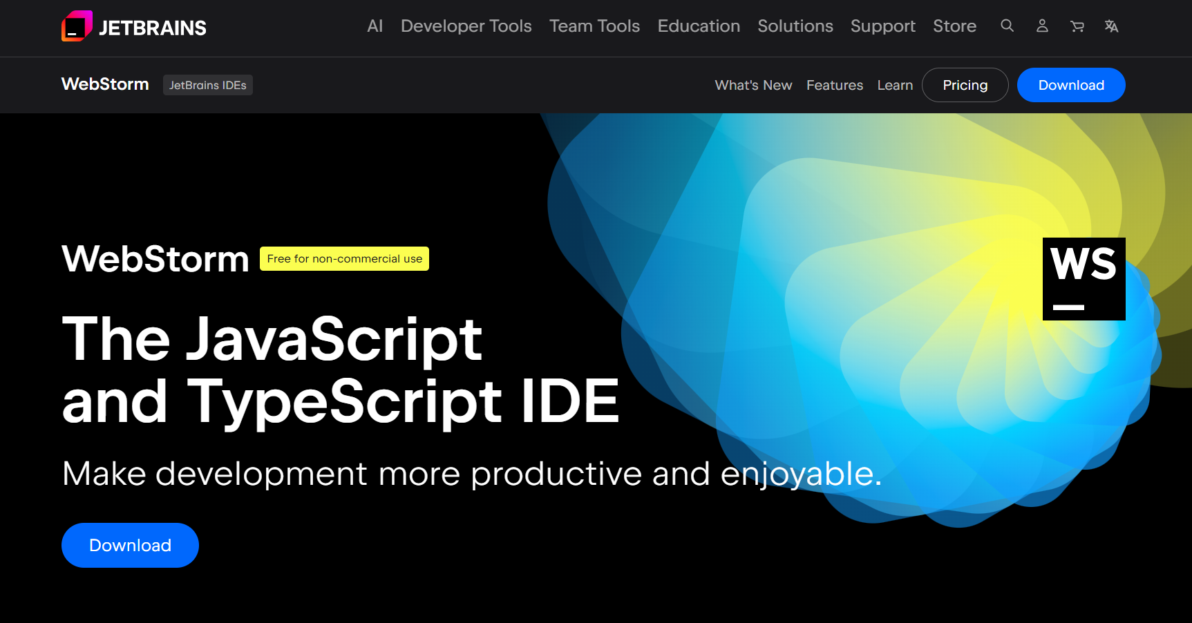Open the Solutions menu
This screenshot has height=623, width=1192.
click(795, 26)
